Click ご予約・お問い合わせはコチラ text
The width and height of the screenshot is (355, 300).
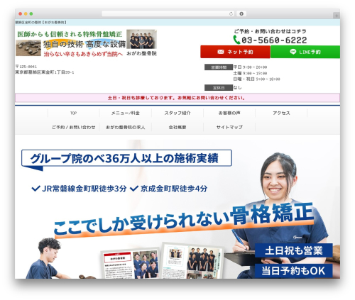point(271,31)
